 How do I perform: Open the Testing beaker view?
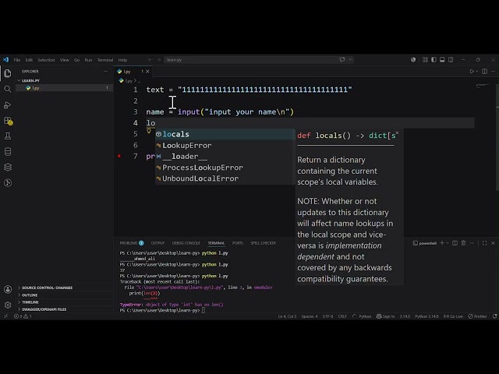coord(8,136)
